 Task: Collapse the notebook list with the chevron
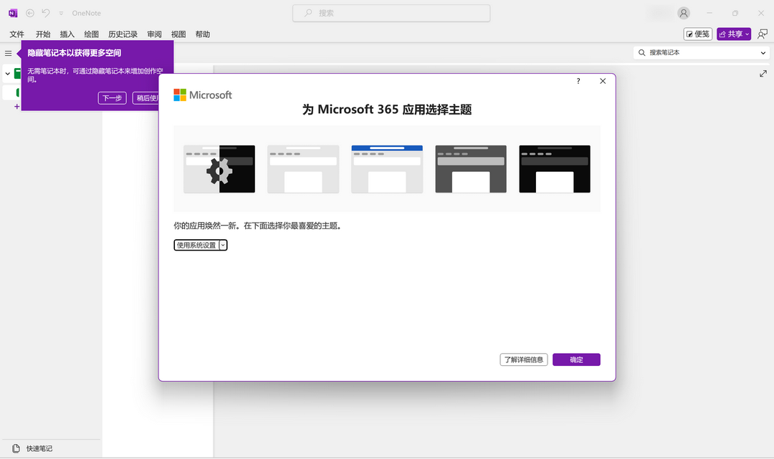tap(6, 73)
